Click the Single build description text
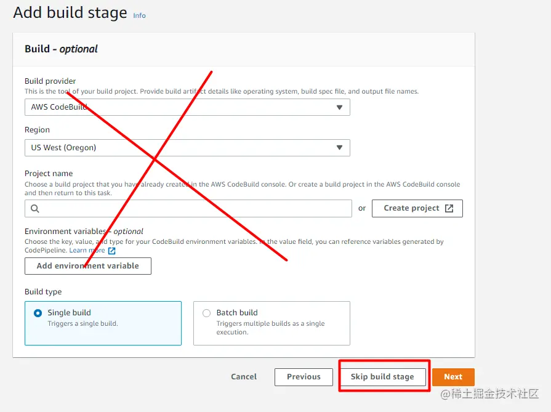This screenshot has height=412, width=551. coord(82,324)
